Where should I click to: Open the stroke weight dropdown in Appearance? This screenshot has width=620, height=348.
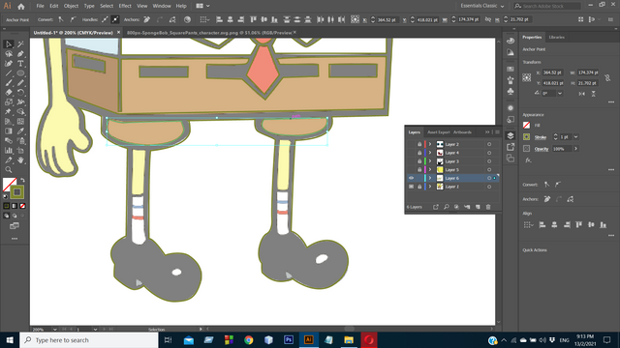576,137
